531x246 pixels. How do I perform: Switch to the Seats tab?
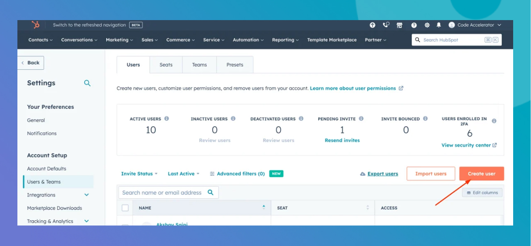point(166,65)
